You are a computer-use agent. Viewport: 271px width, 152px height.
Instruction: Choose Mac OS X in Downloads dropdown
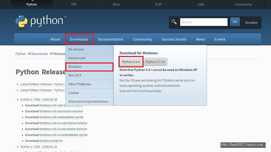point(89,75)
